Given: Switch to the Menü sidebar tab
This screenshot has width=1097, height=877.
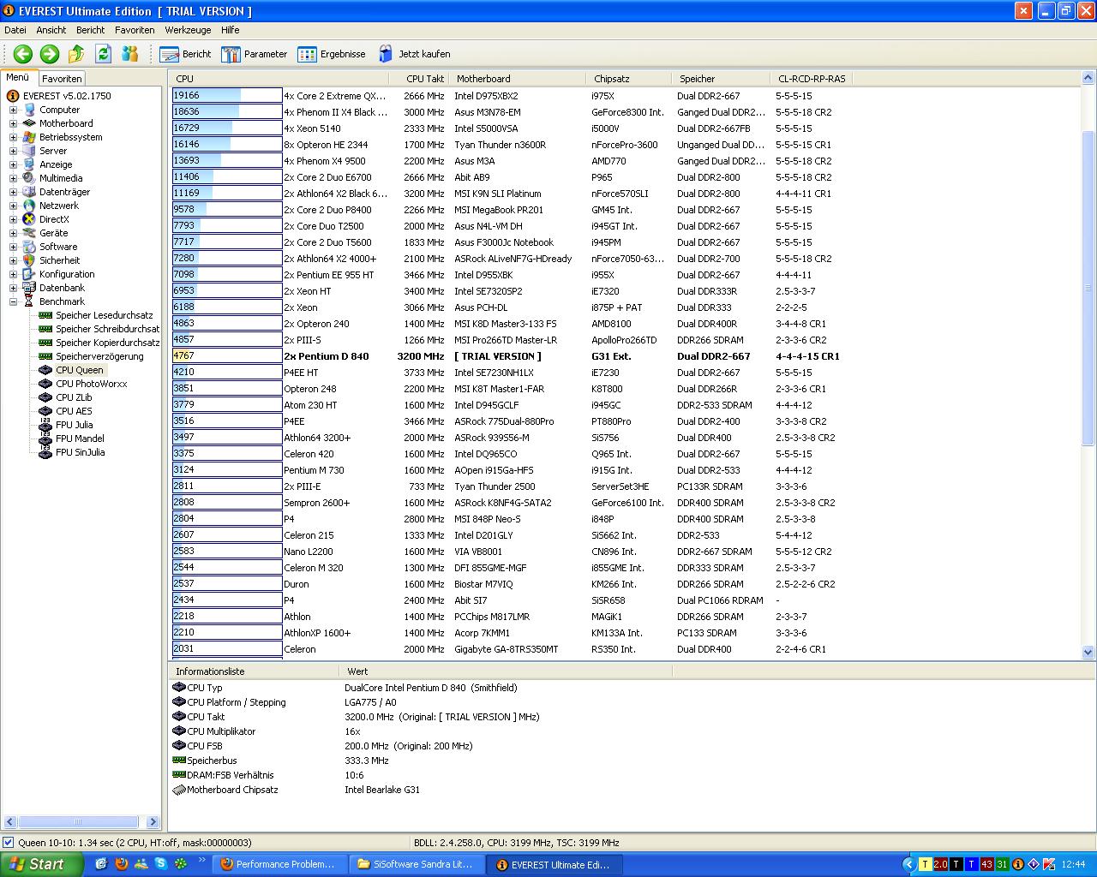Looking at the screenshot, I should tap(18, 77).
